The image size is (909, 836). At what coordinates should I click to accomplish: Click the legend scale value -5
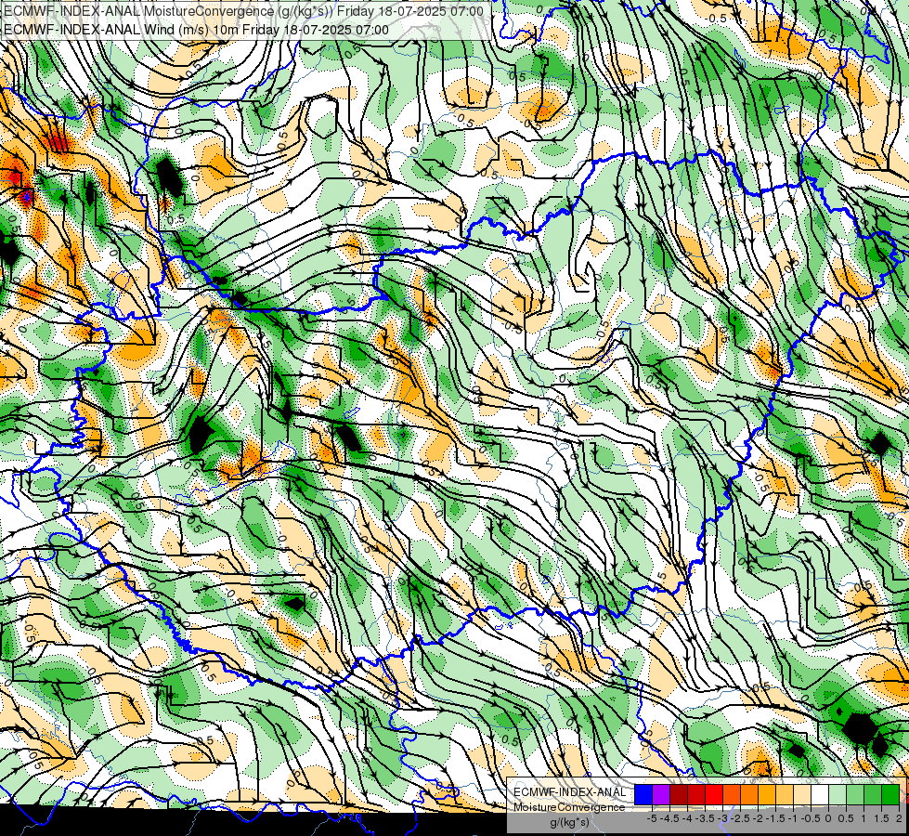point(652,818)
